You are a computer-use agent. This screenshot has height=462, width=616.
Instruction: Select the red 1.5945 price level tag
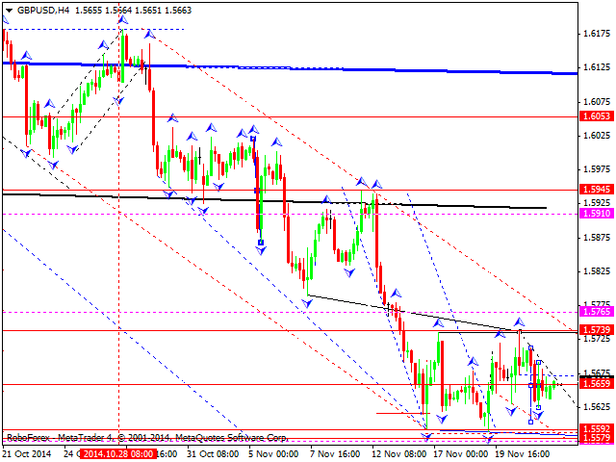[x=597, y=190]
